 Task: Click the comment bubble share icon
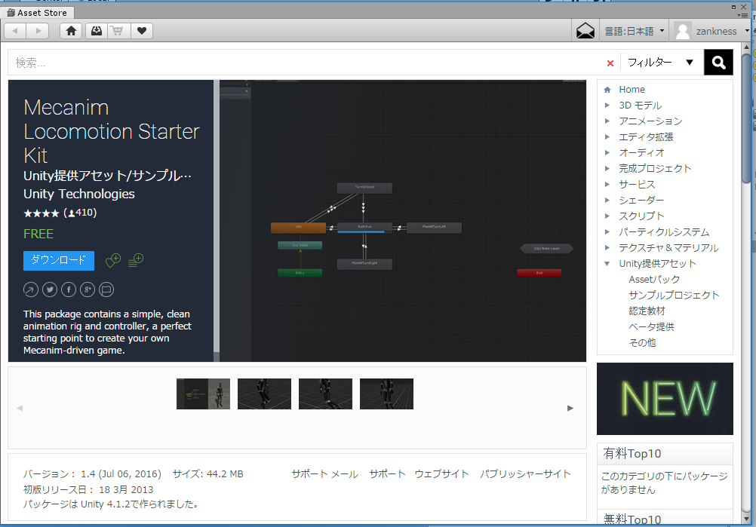106,290
